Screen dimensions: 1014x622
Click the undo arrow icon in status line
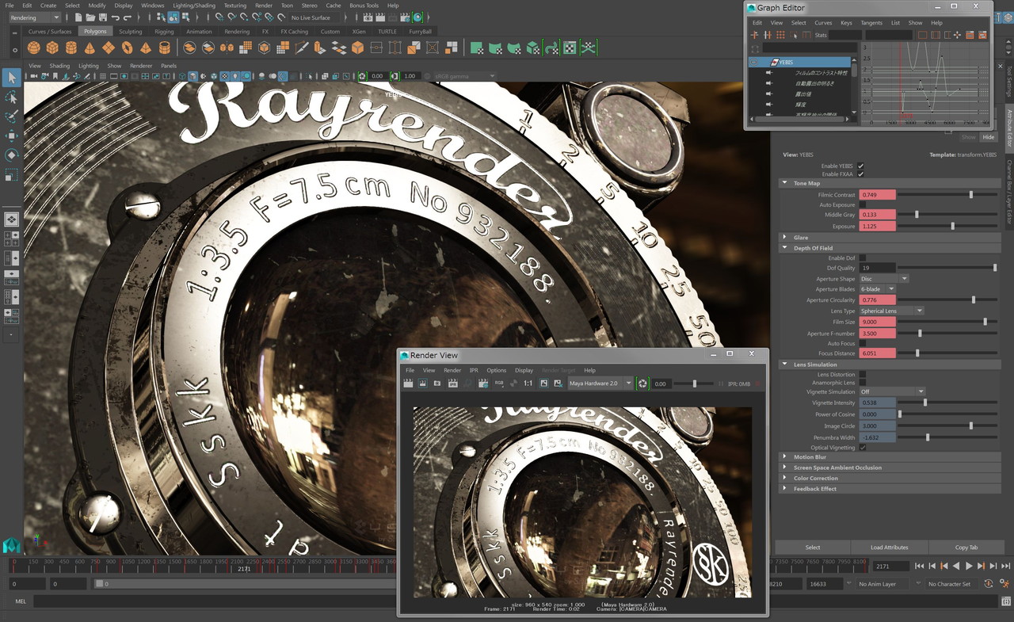pyautogui.click(x=116, y=17)
